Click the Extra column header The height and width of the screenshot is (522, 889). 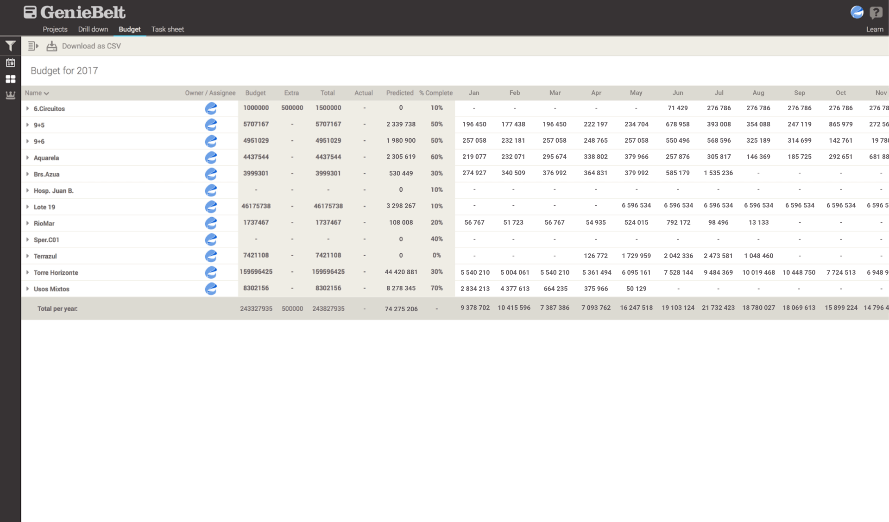click(x=291, y=93)
